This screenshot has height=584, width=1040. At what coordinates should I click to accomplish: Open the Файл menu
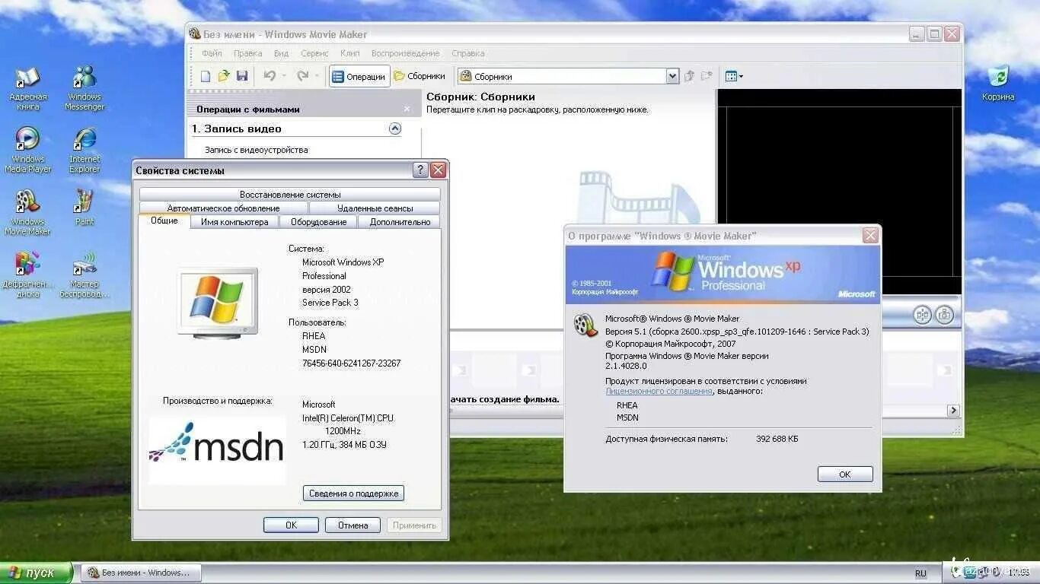212,53
